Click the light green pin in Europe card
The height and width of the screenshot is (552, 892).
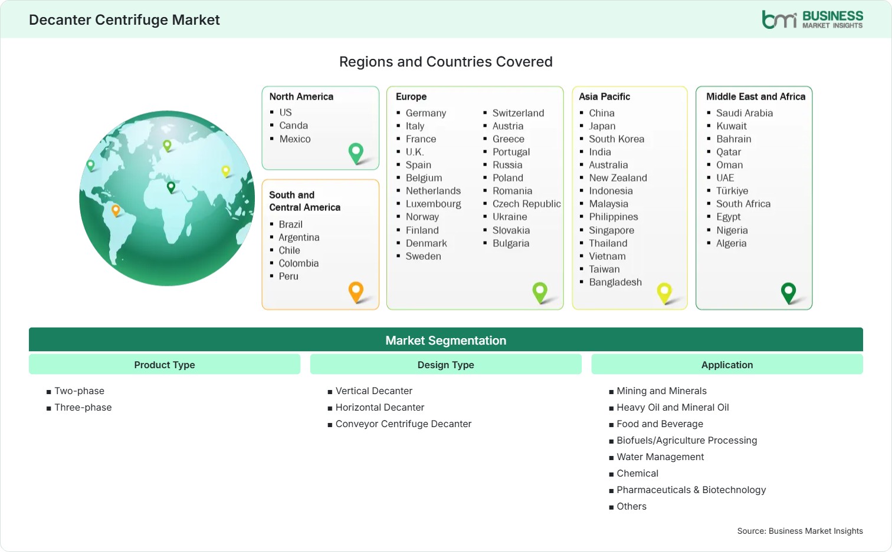coord(540,293)
